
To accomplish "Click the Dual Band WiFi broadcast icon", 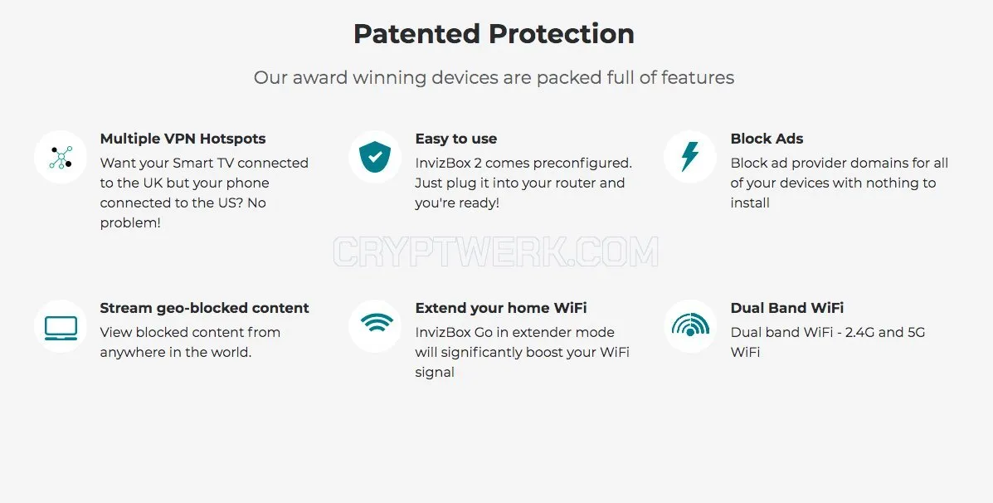I will coord(689,326).
